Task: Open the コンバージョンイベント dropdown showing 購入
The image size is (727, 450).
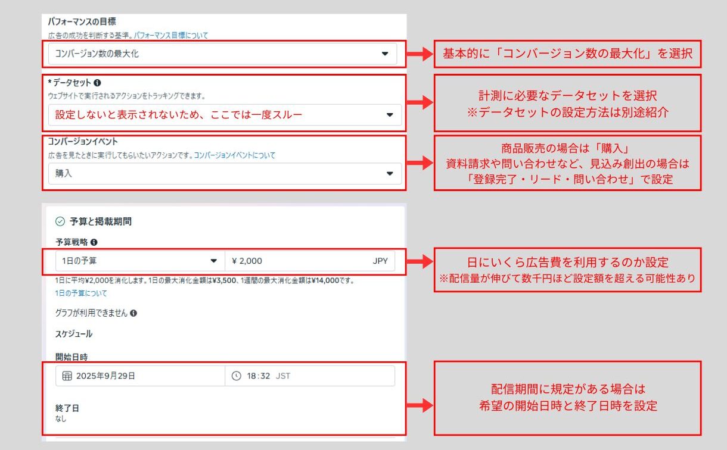Action: coord(224,174)
